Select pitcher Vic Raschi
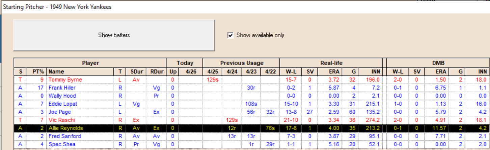Viewport: 490px width, 150px height. coord(62,120)
